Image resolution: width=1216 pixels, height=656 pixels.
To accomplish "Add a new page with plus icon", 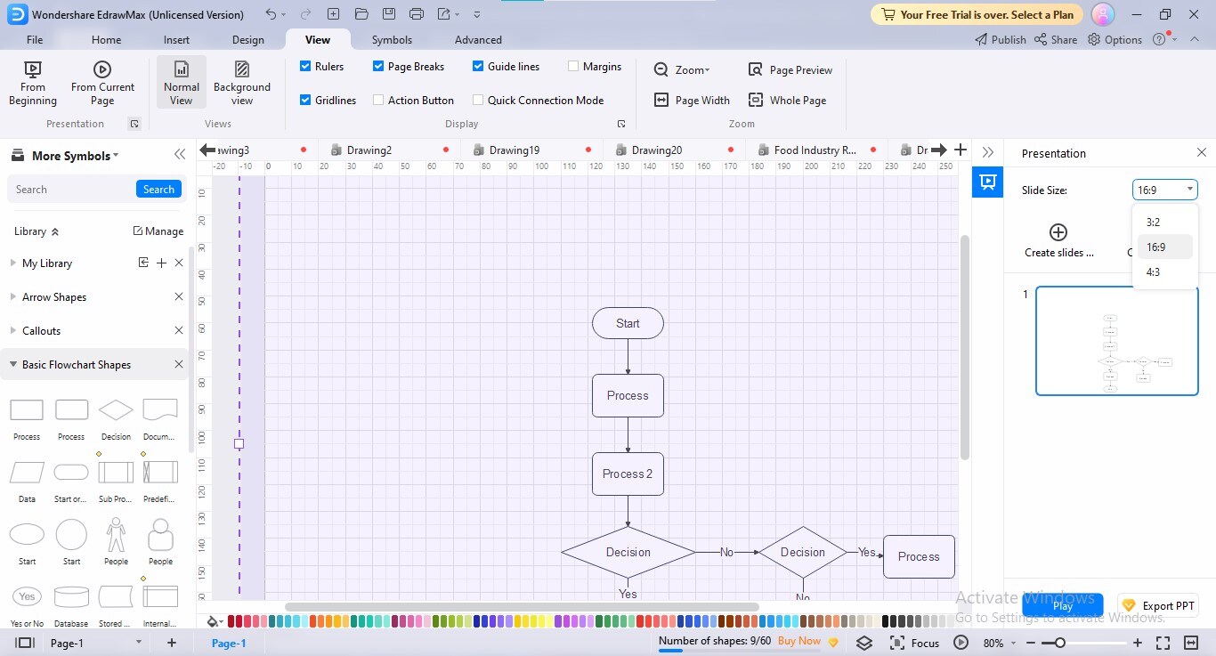I will pyautogui.click(x=172, y=643).
